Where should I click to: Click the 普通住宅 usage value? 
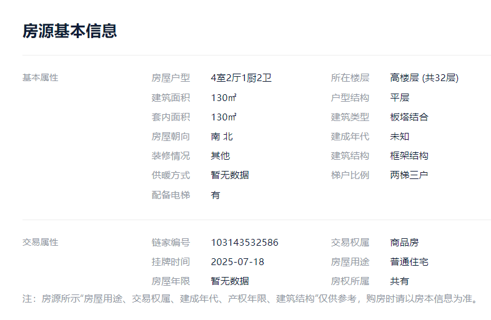tap(409, 262)
